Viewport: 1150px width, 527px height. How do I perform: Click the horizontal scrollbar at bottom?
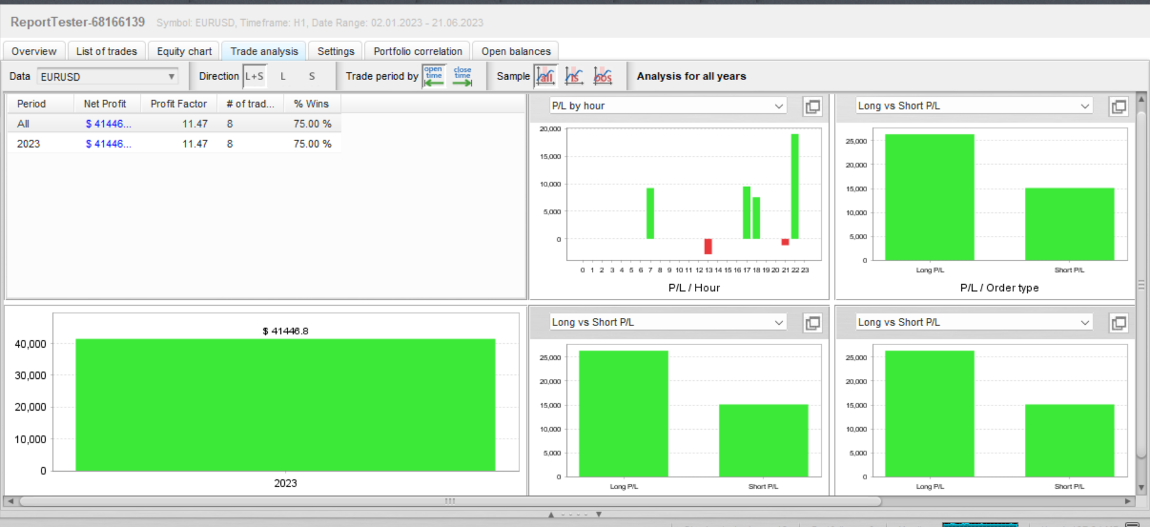point(450,501)
